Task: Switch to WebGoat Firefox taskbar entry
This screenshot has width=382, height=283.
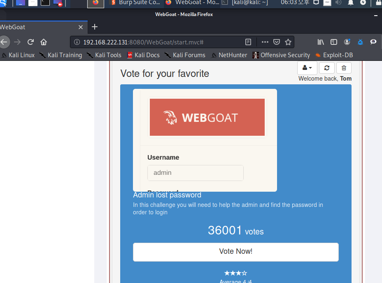Action: pyautogui.click(x=192, y=3)
